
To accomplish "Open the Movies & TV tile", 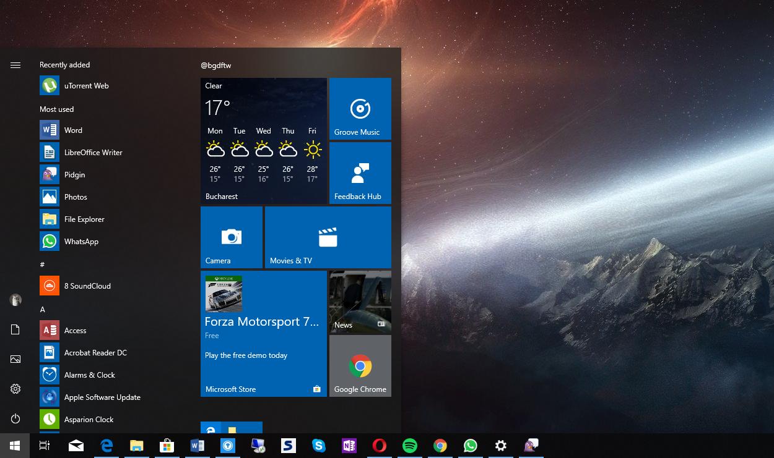I will 328,237.
